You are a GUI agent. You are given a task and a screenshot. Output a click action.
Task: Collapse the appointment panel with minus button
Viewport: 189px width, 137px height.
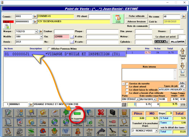point(123,84)
